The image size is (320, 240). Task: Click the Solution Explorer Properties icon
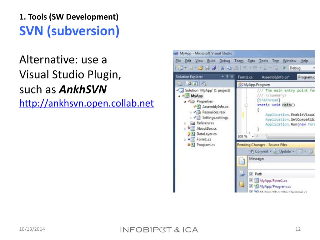click(180, 83)
